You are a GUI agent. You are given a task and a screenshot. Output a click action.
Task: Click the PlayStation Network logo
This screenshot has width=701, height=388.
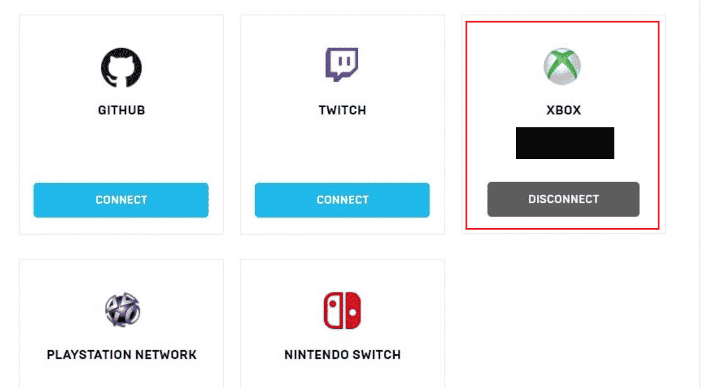coord(121,310)
